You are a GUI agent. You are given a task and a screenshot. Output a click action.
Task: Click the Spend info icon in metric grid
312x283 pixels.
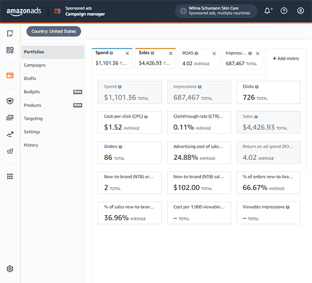click(120, 87)
